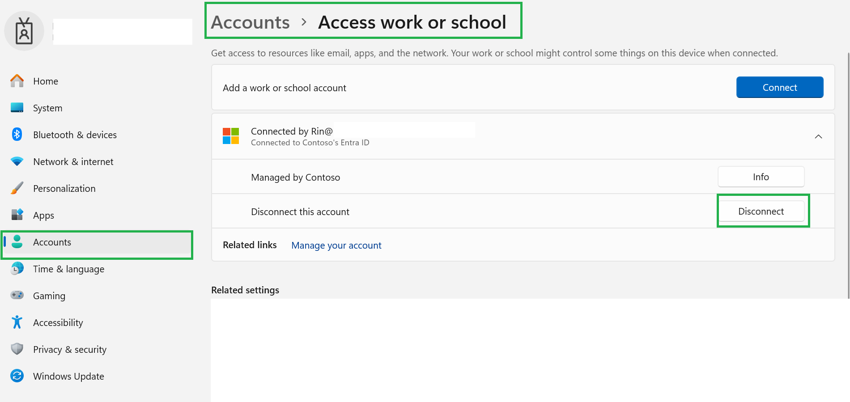Select Apps in the navigation list
The image size is (850, 402).
tap(98, 215)
